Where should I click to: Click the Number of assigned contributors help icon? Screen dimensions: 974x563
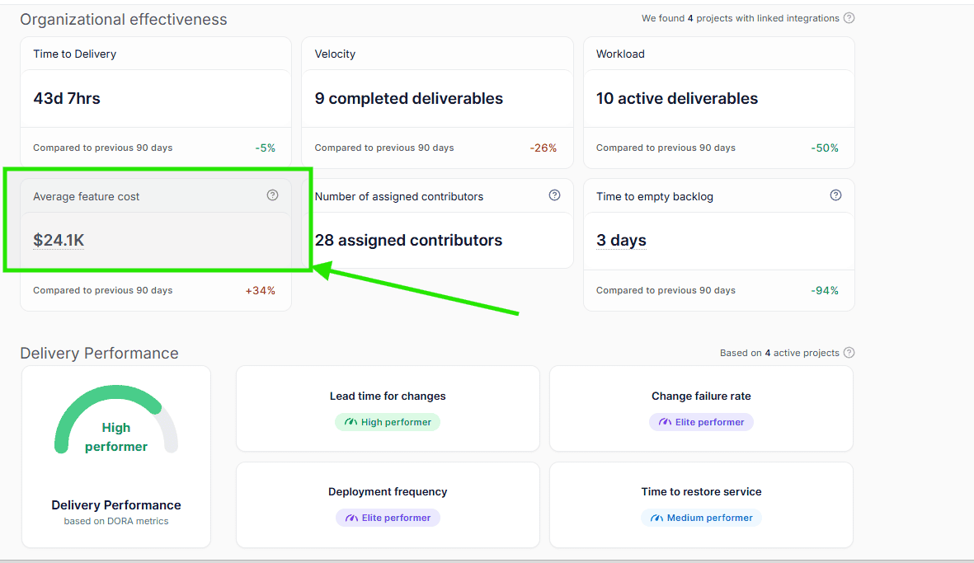click(x=554, y=195)
